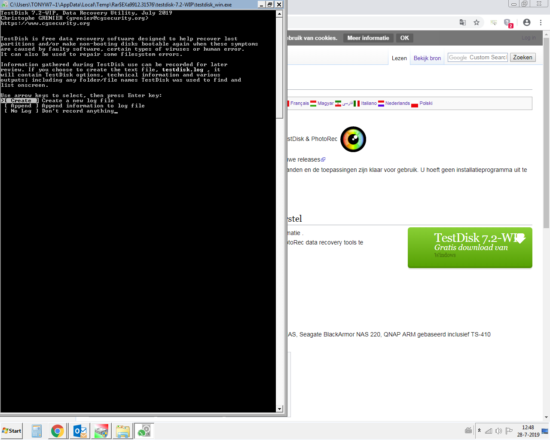
Task: Click the disk-with-shield taskbar icon
Action: pos(101,431)
